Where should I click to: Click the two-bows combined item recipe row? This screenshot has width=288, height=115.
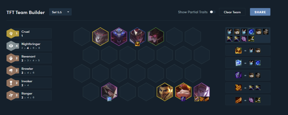248,87
